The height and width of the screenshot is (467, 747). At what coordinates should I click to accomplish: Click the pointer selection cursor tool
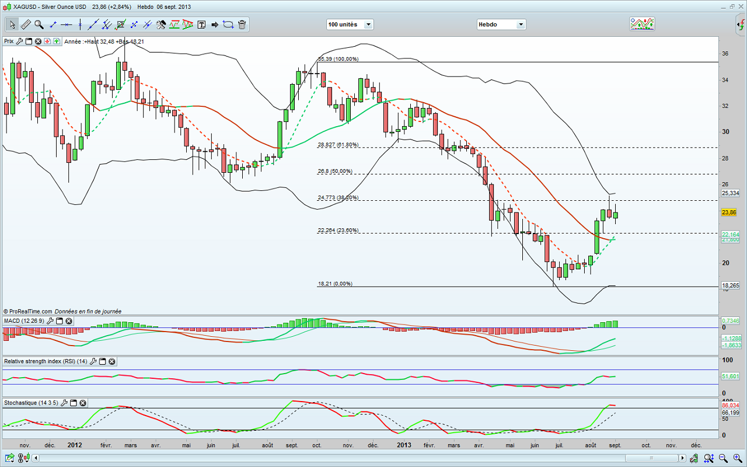coord(12,25)
